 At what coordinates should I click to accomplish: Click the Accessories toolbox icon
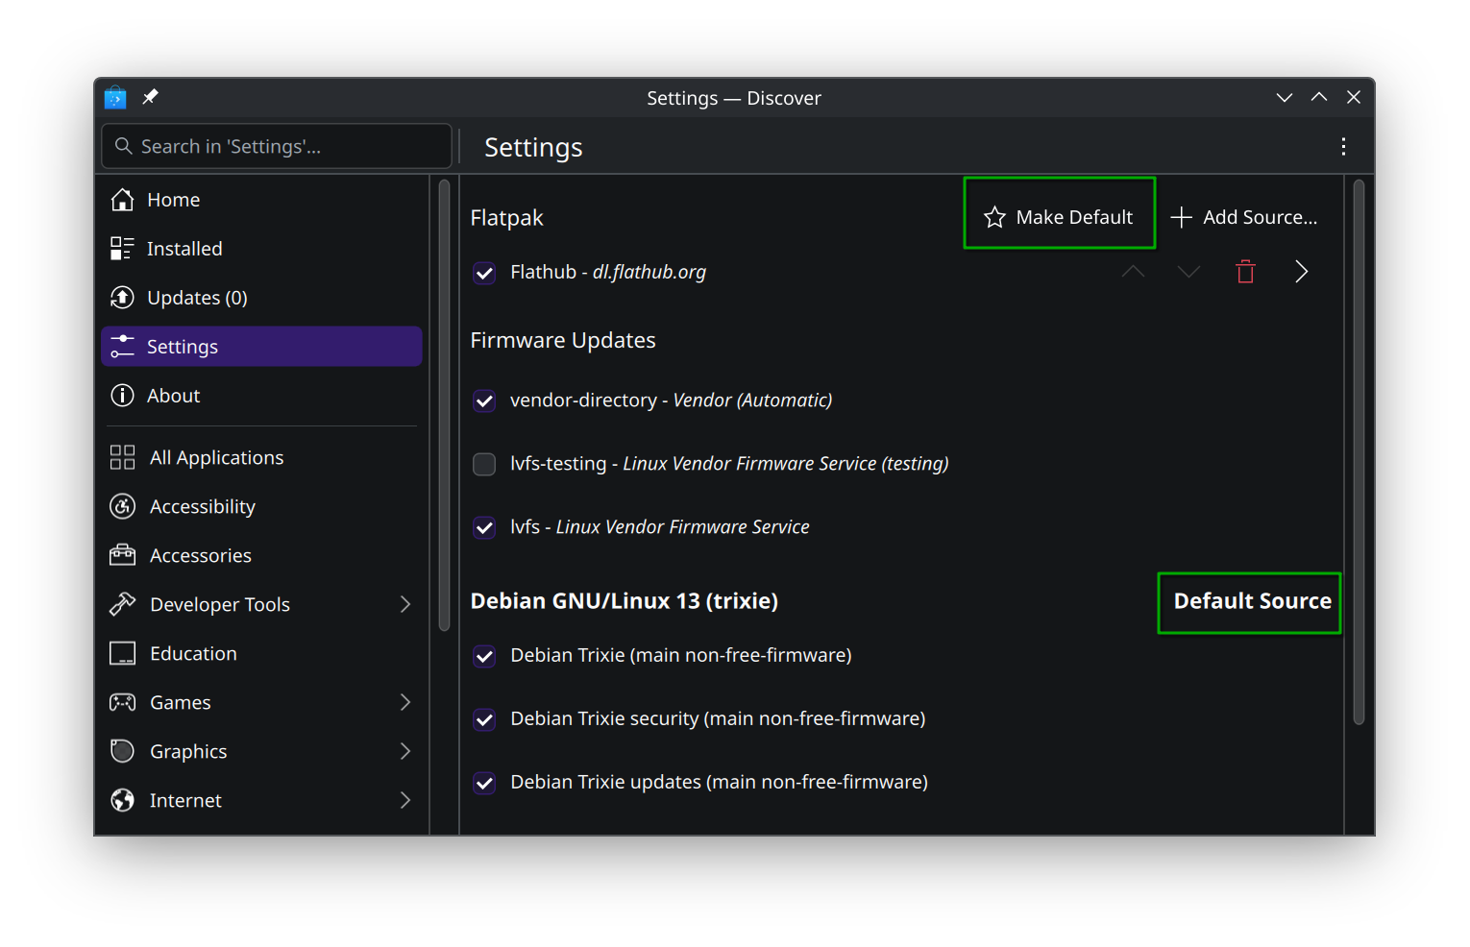[122, 555]
